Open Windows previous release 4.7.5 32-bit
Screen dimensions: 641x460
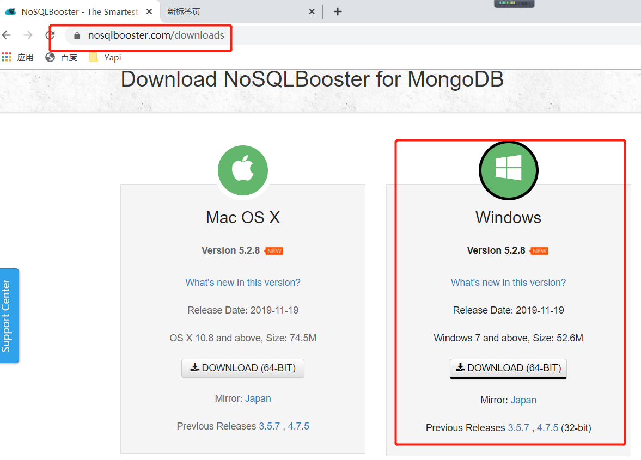[x=547, y=428]
